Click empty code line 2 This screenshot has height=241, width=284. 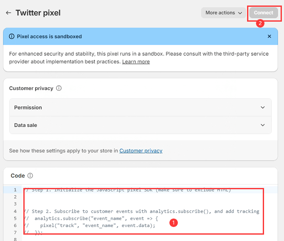tap(149, 197)
